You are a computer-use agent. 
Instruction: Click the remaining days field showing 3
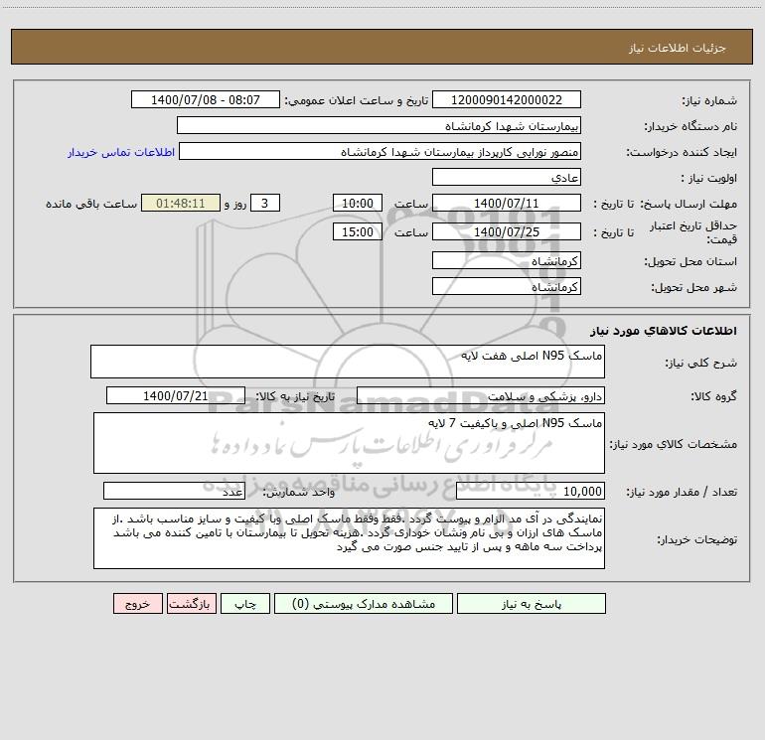click(265, 203)
